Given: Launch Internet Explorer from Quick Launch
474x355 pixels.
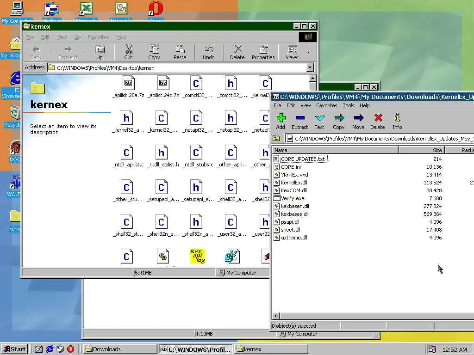Looking at the screenshot, I should coord(50,349).
